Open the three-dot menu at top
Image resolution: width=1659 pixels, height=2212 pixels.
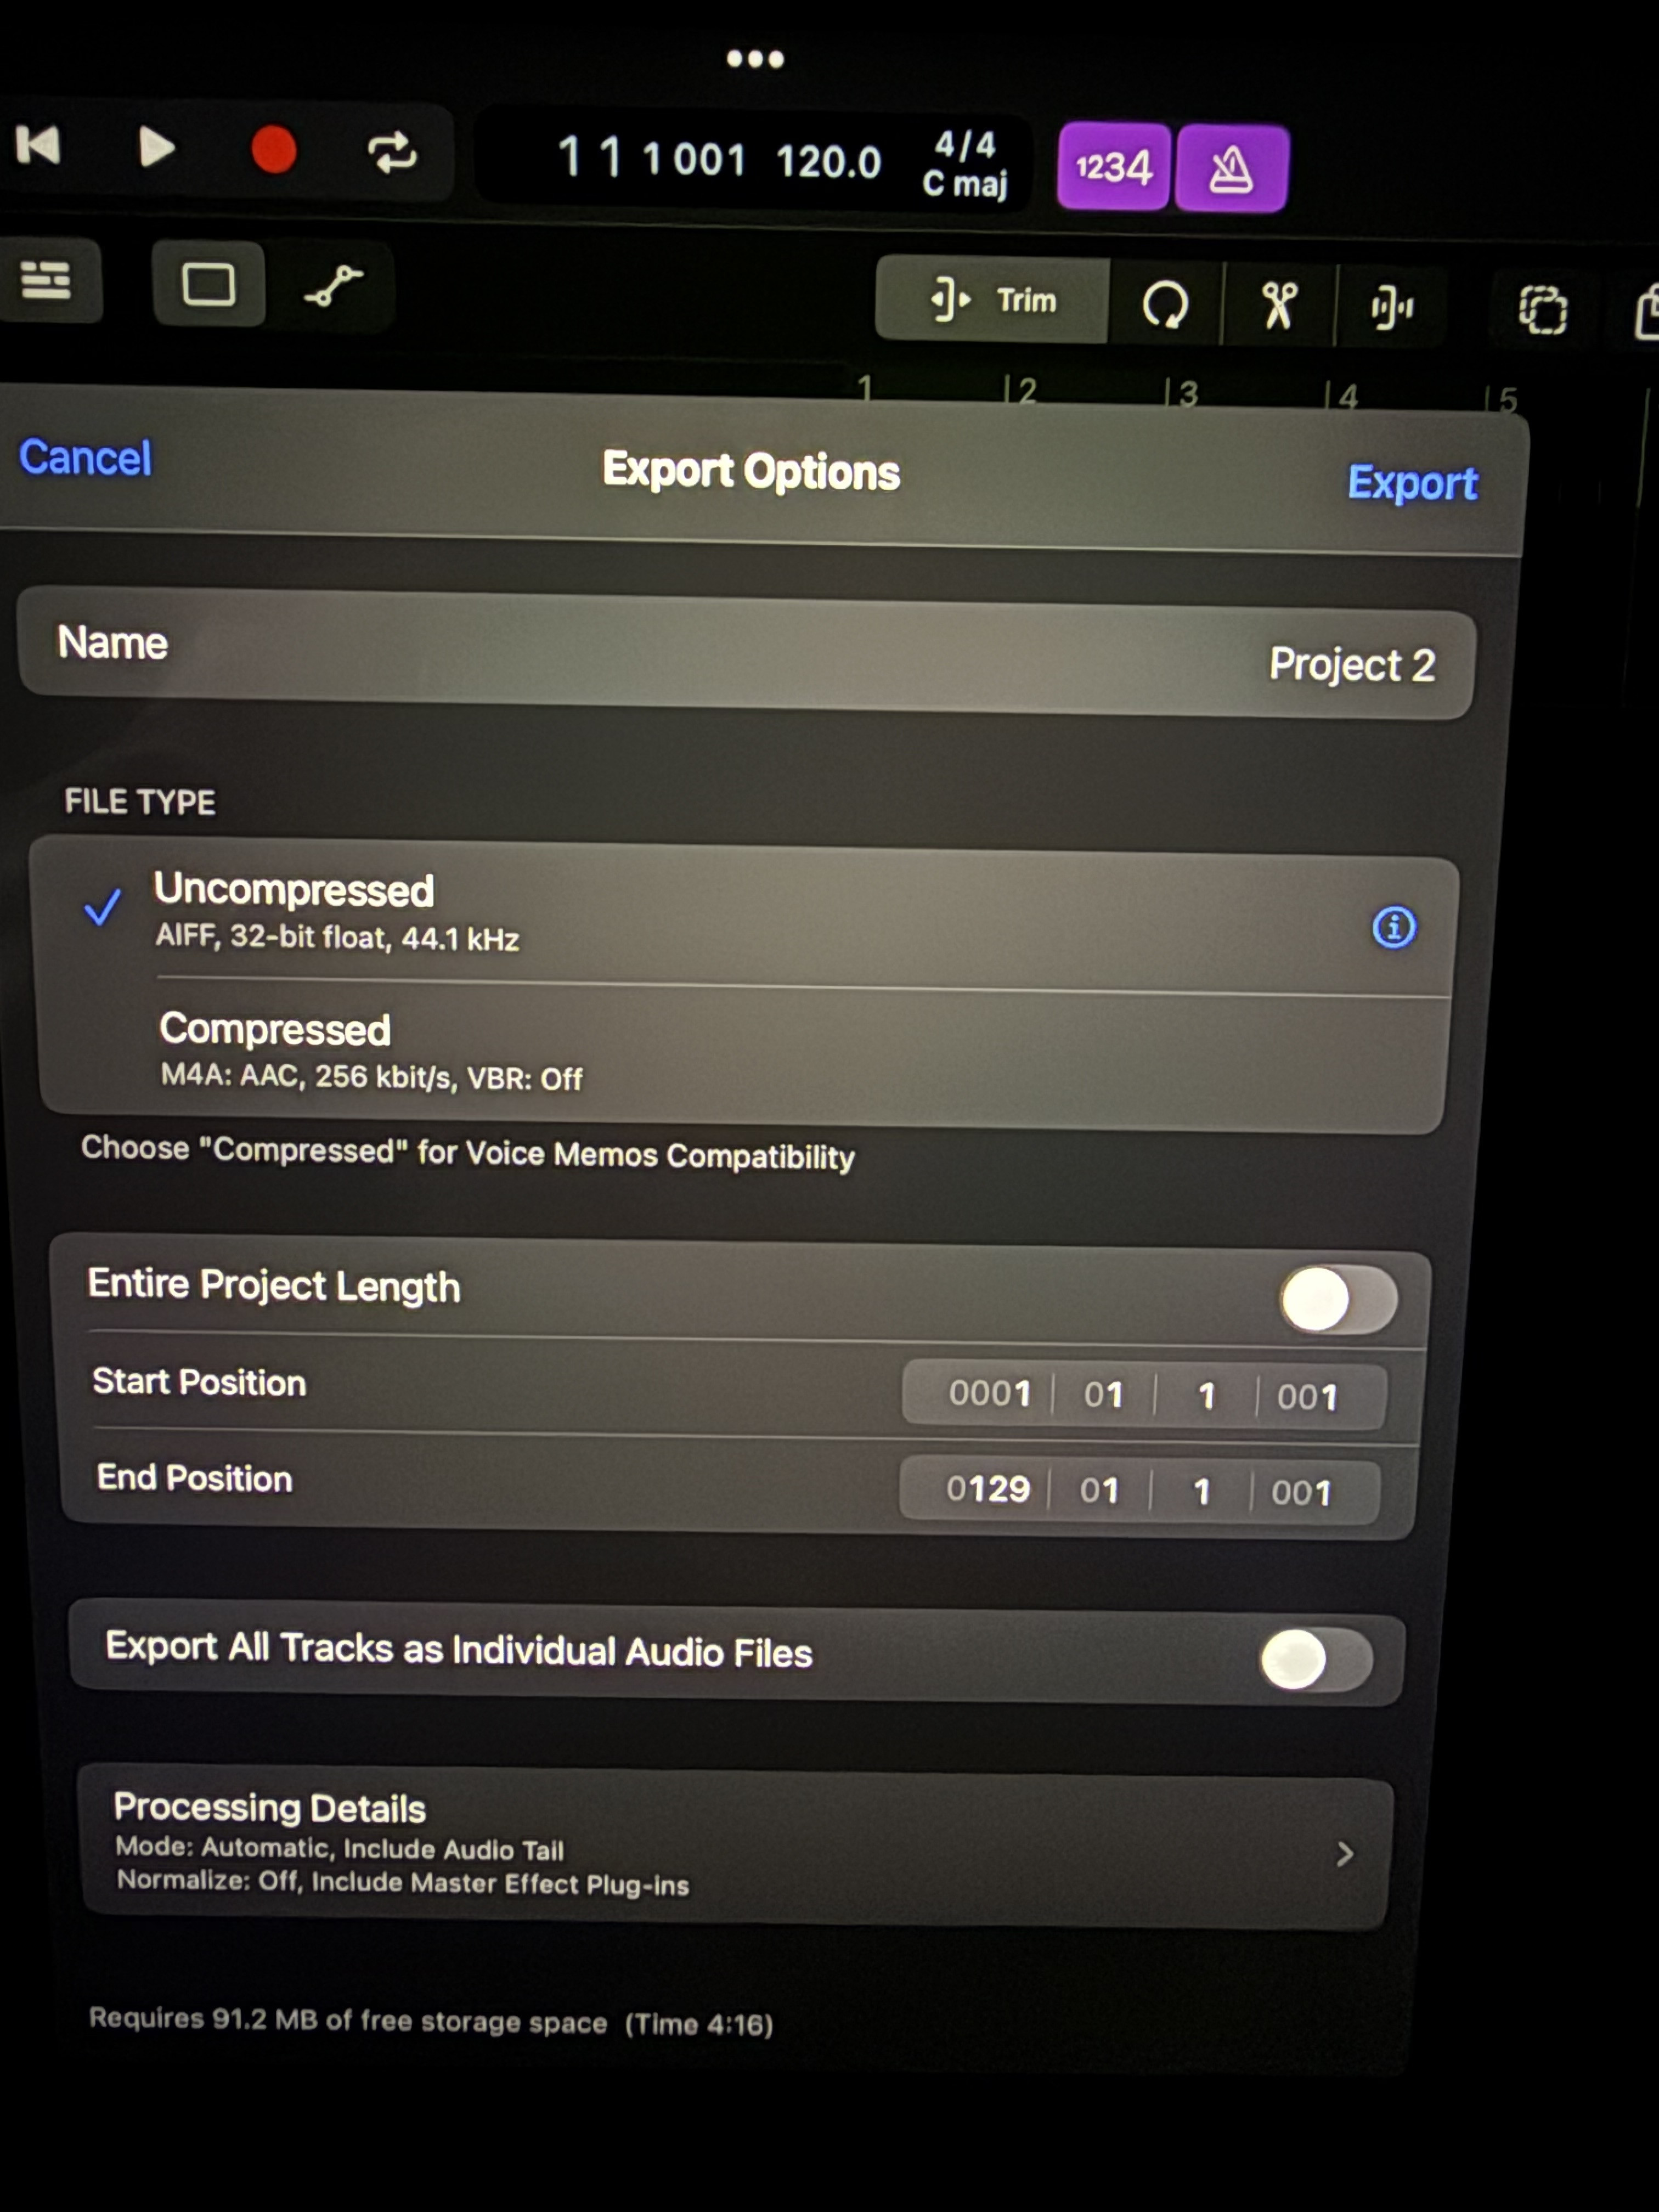755,59
